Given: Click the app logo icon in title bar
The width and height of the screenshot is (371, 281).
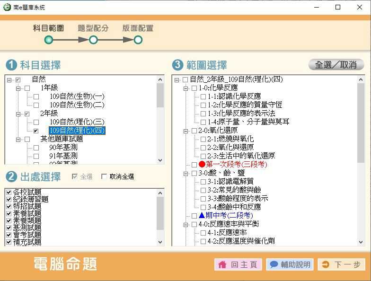Looking at the screenshot, I should [7, 8].
